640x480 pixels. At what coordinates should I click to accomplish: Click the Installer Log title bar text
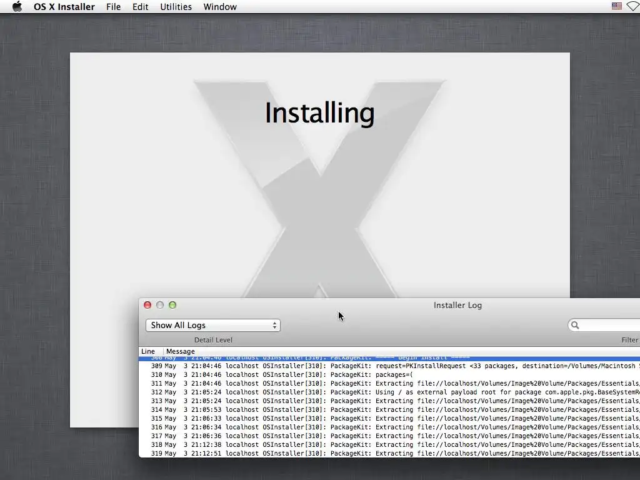point(457,305)
